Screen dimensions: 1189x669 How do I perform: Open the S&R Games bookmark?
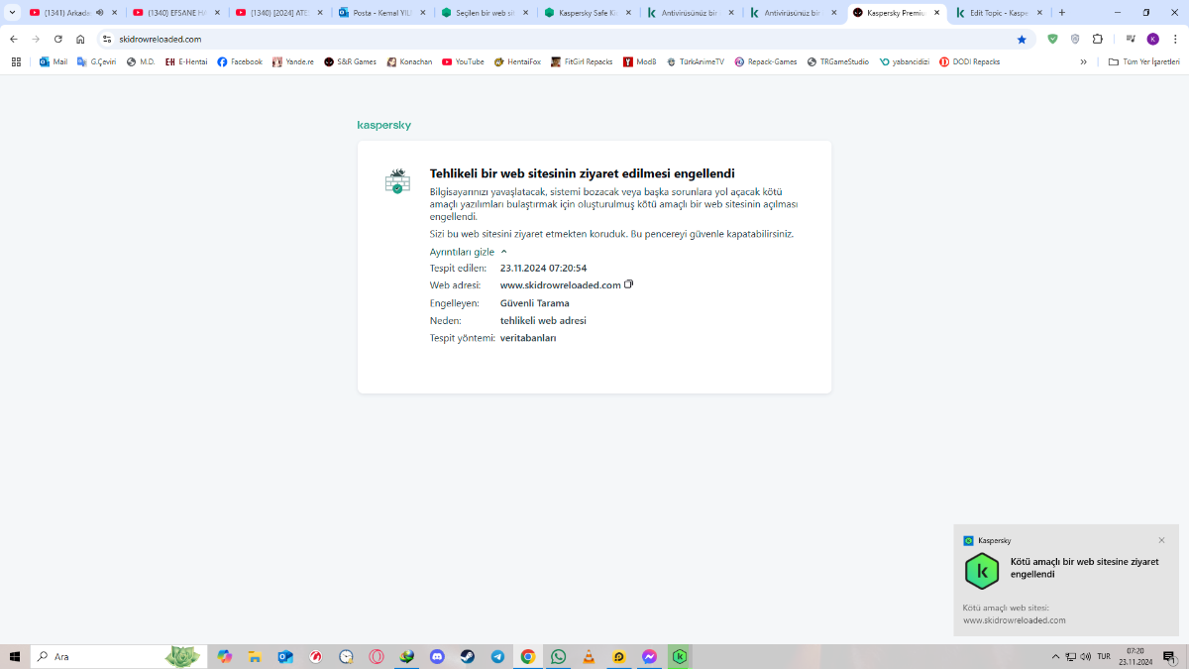point(351,61)
